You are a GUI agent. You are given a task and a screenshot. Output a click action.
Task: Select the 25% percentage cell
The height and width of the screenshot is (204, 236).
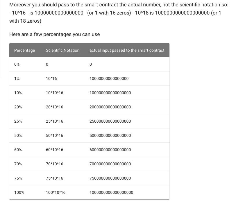pos(18,121)
